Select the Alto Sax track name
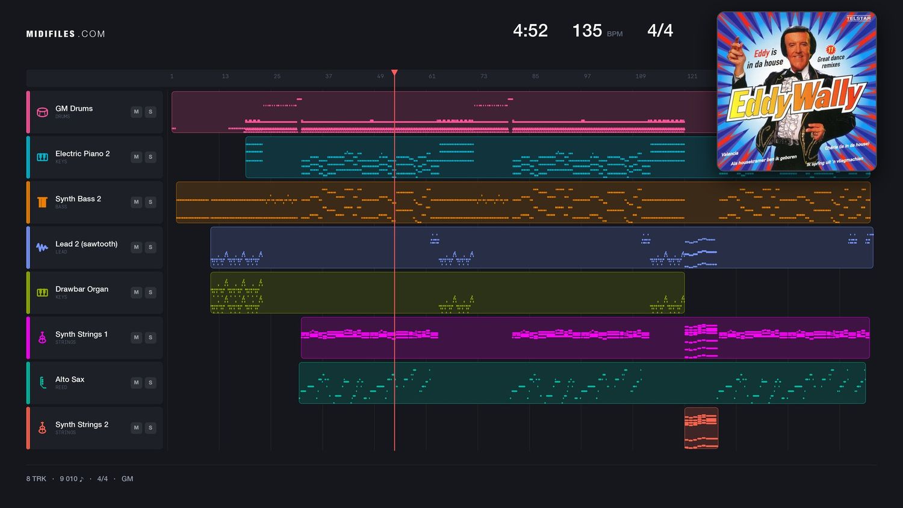 [70, 379]
